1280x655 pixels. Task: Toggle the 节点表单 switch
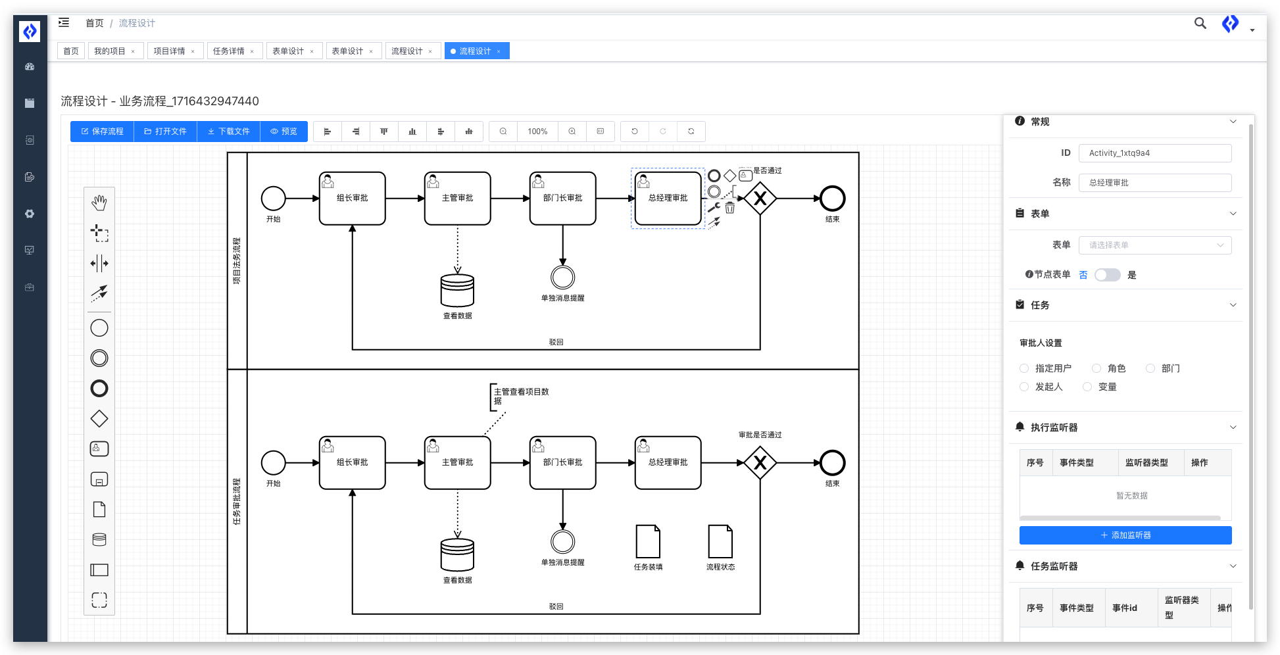pos(1107,275)
